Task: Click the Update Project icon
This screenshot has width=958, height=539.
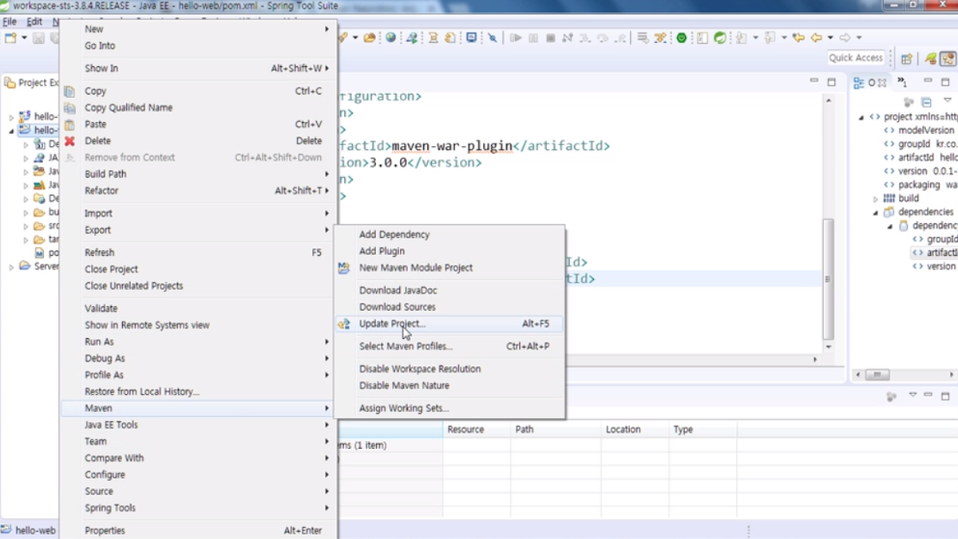Action: pos(344,324)
